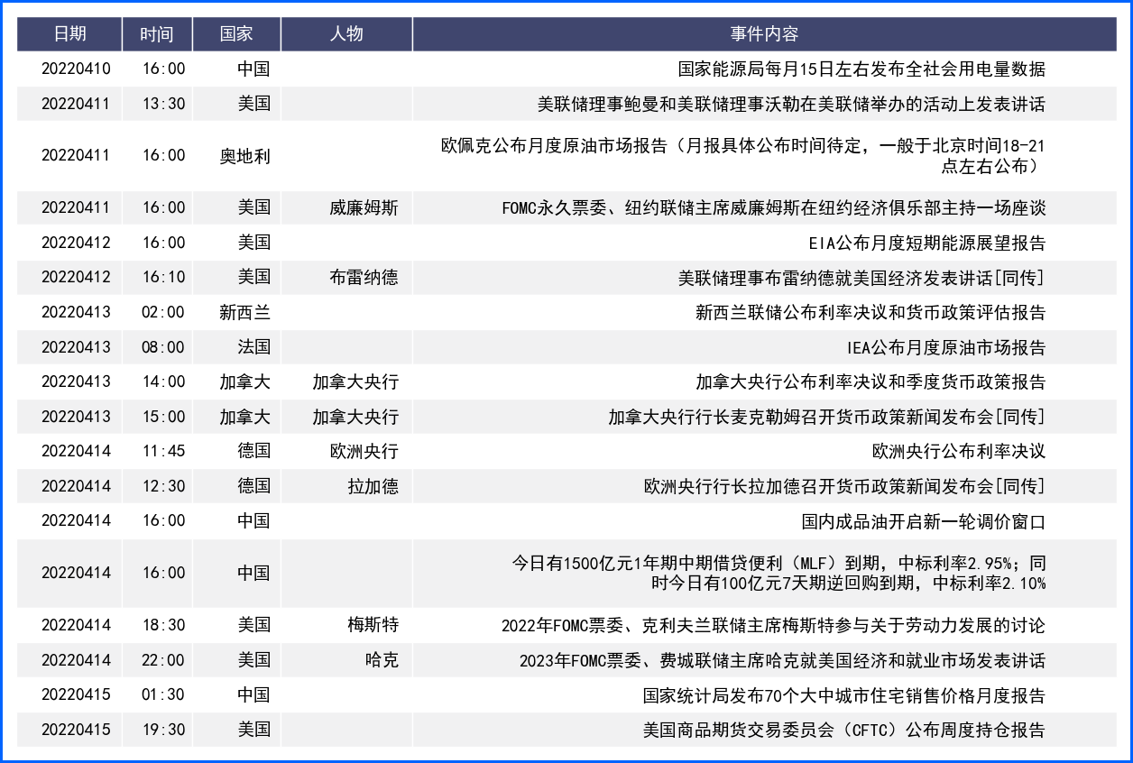Select the date cell 20220410

tap(76, 69)
